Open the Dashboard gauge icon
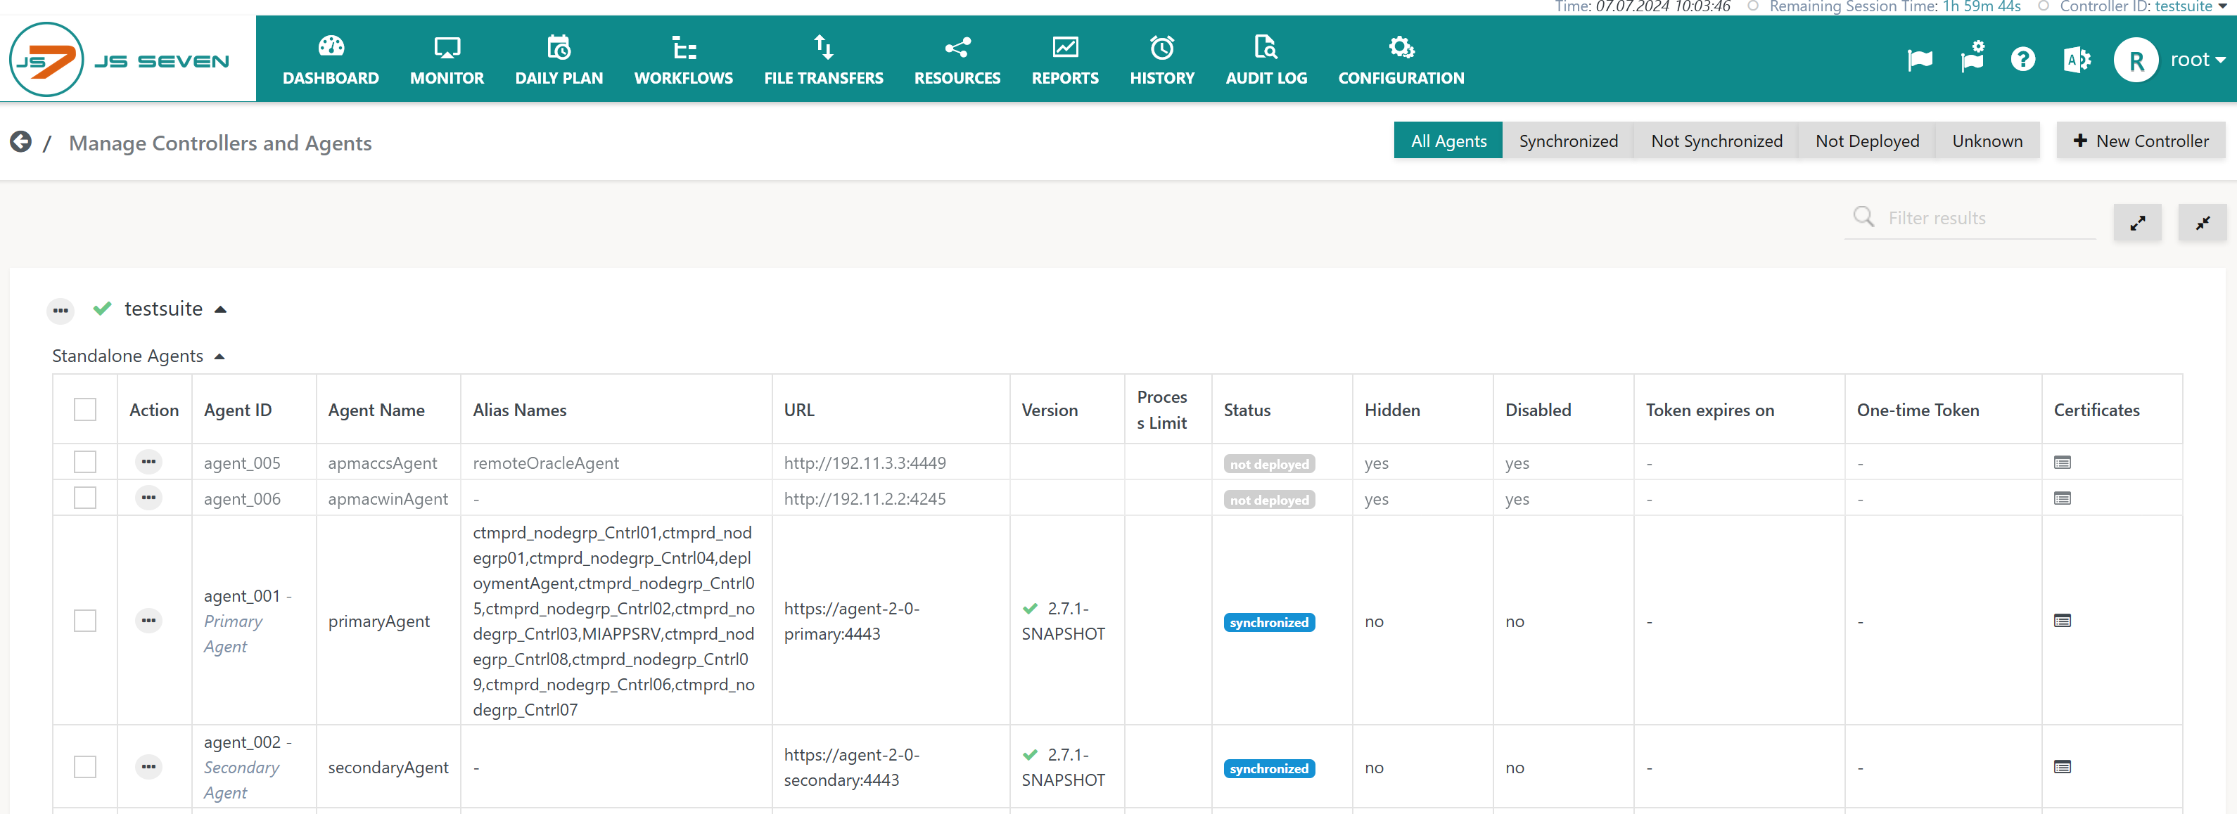The width and height of the screenshot is (2237, 814). tap(331, 46)
